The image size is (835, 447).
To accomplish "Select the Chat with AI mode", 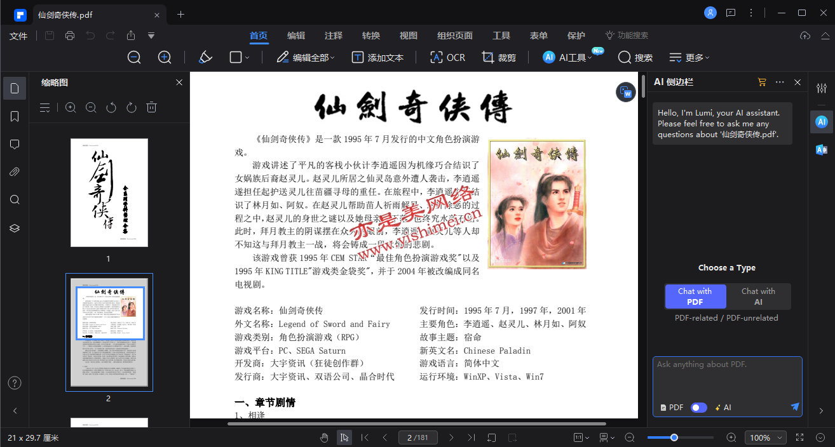I will tap(758, 297).
